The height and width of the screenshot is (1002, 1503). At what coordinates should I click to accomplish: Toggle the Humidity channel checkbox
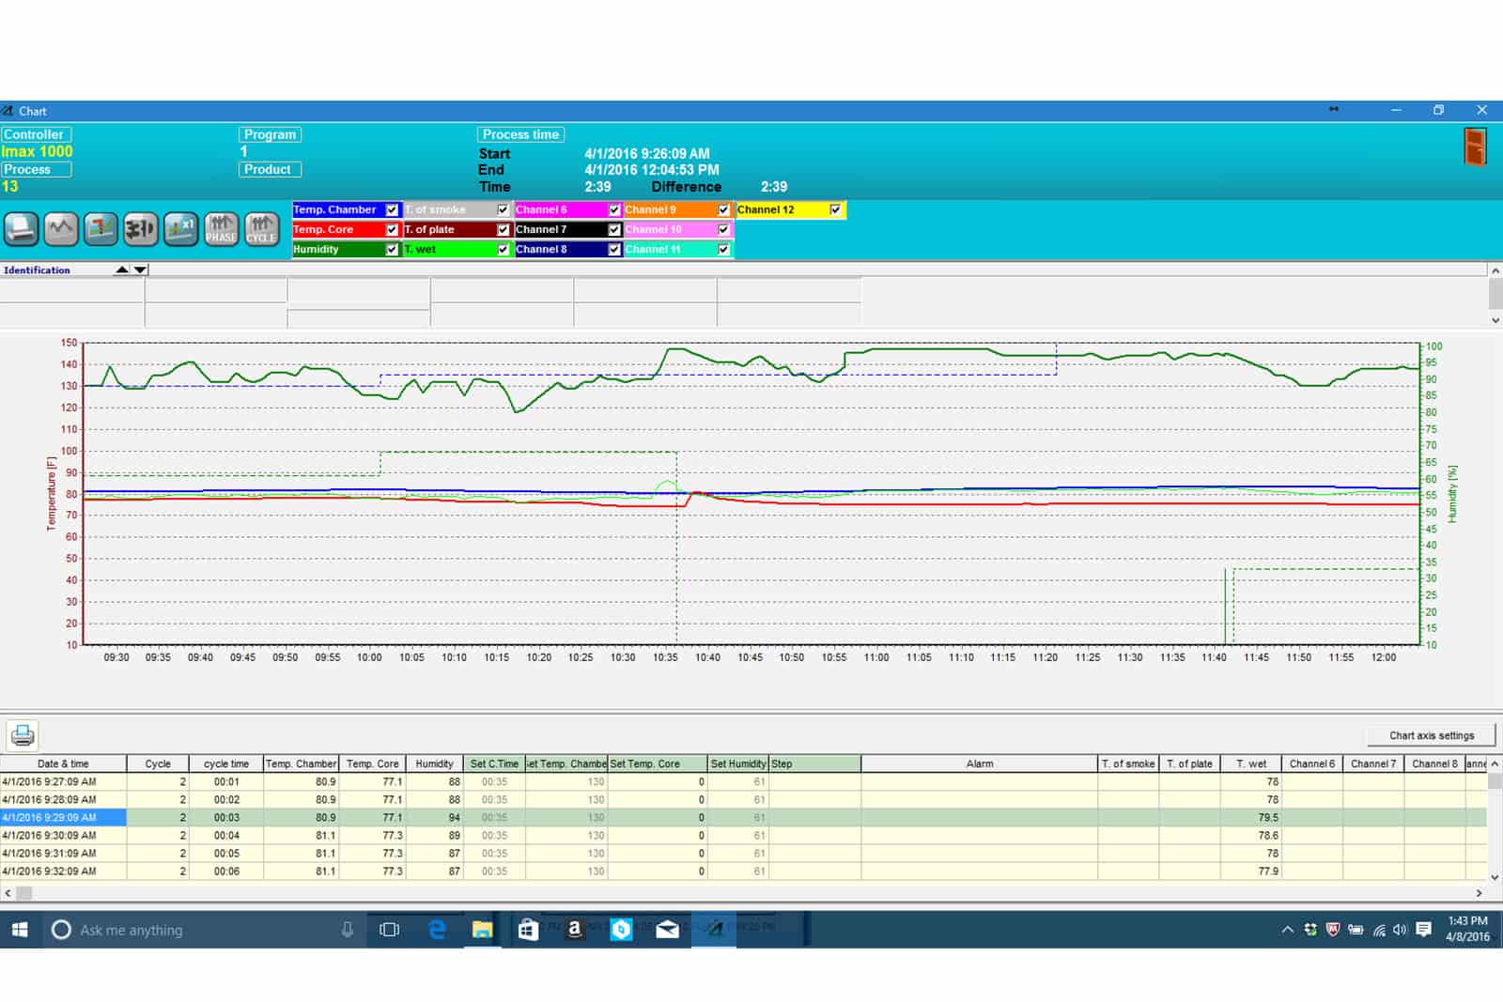point(392,250)
